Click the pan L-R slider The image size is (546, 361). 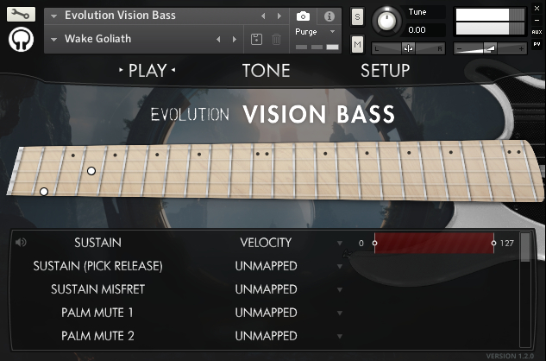[x=408, y=48]
